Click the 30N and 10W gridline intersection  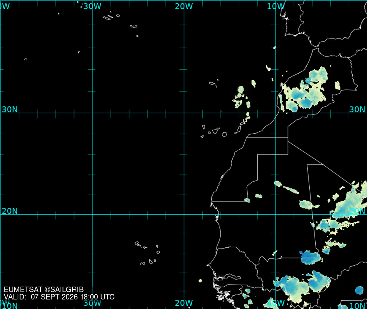click(276, 113)
